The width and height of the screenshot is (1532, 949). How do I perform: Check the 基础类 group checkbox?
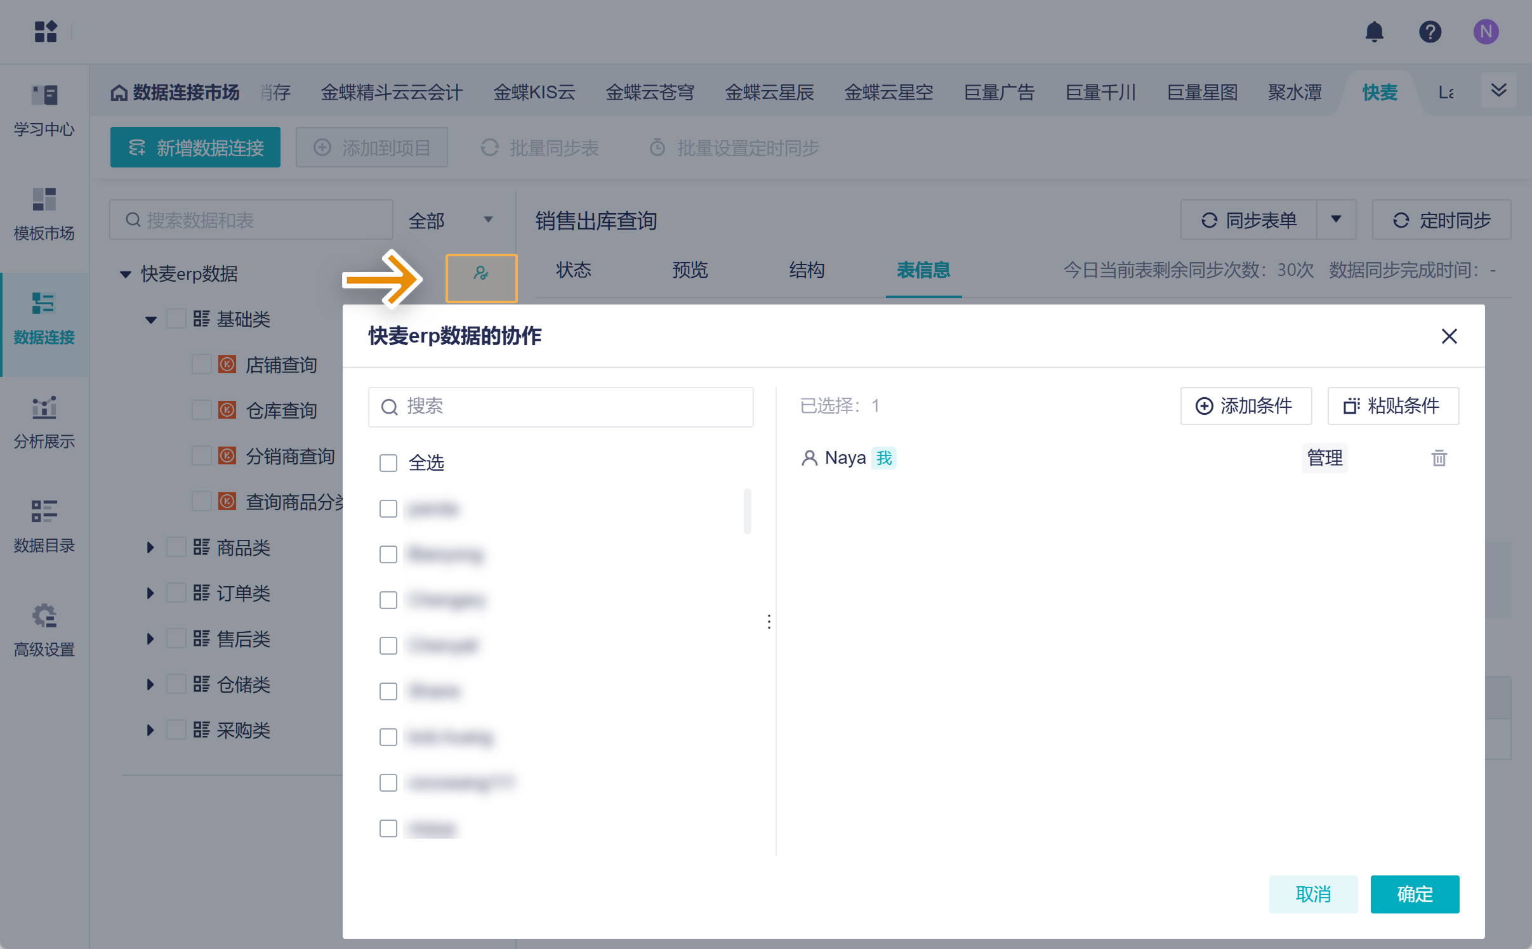(x=176, y=318)
